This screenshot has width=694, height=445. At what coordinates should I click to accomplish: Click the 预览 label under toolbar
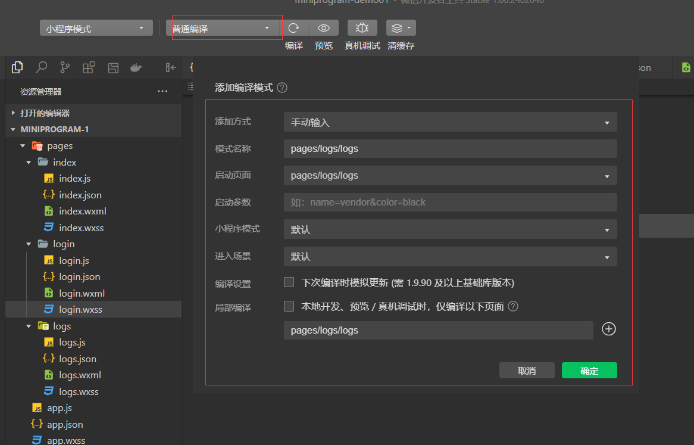(324, 46)
